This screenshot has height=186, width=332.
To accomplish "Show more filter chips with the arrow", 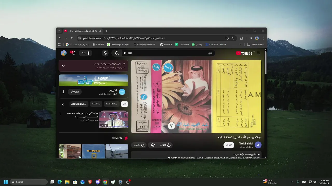I will coord(63,104).
